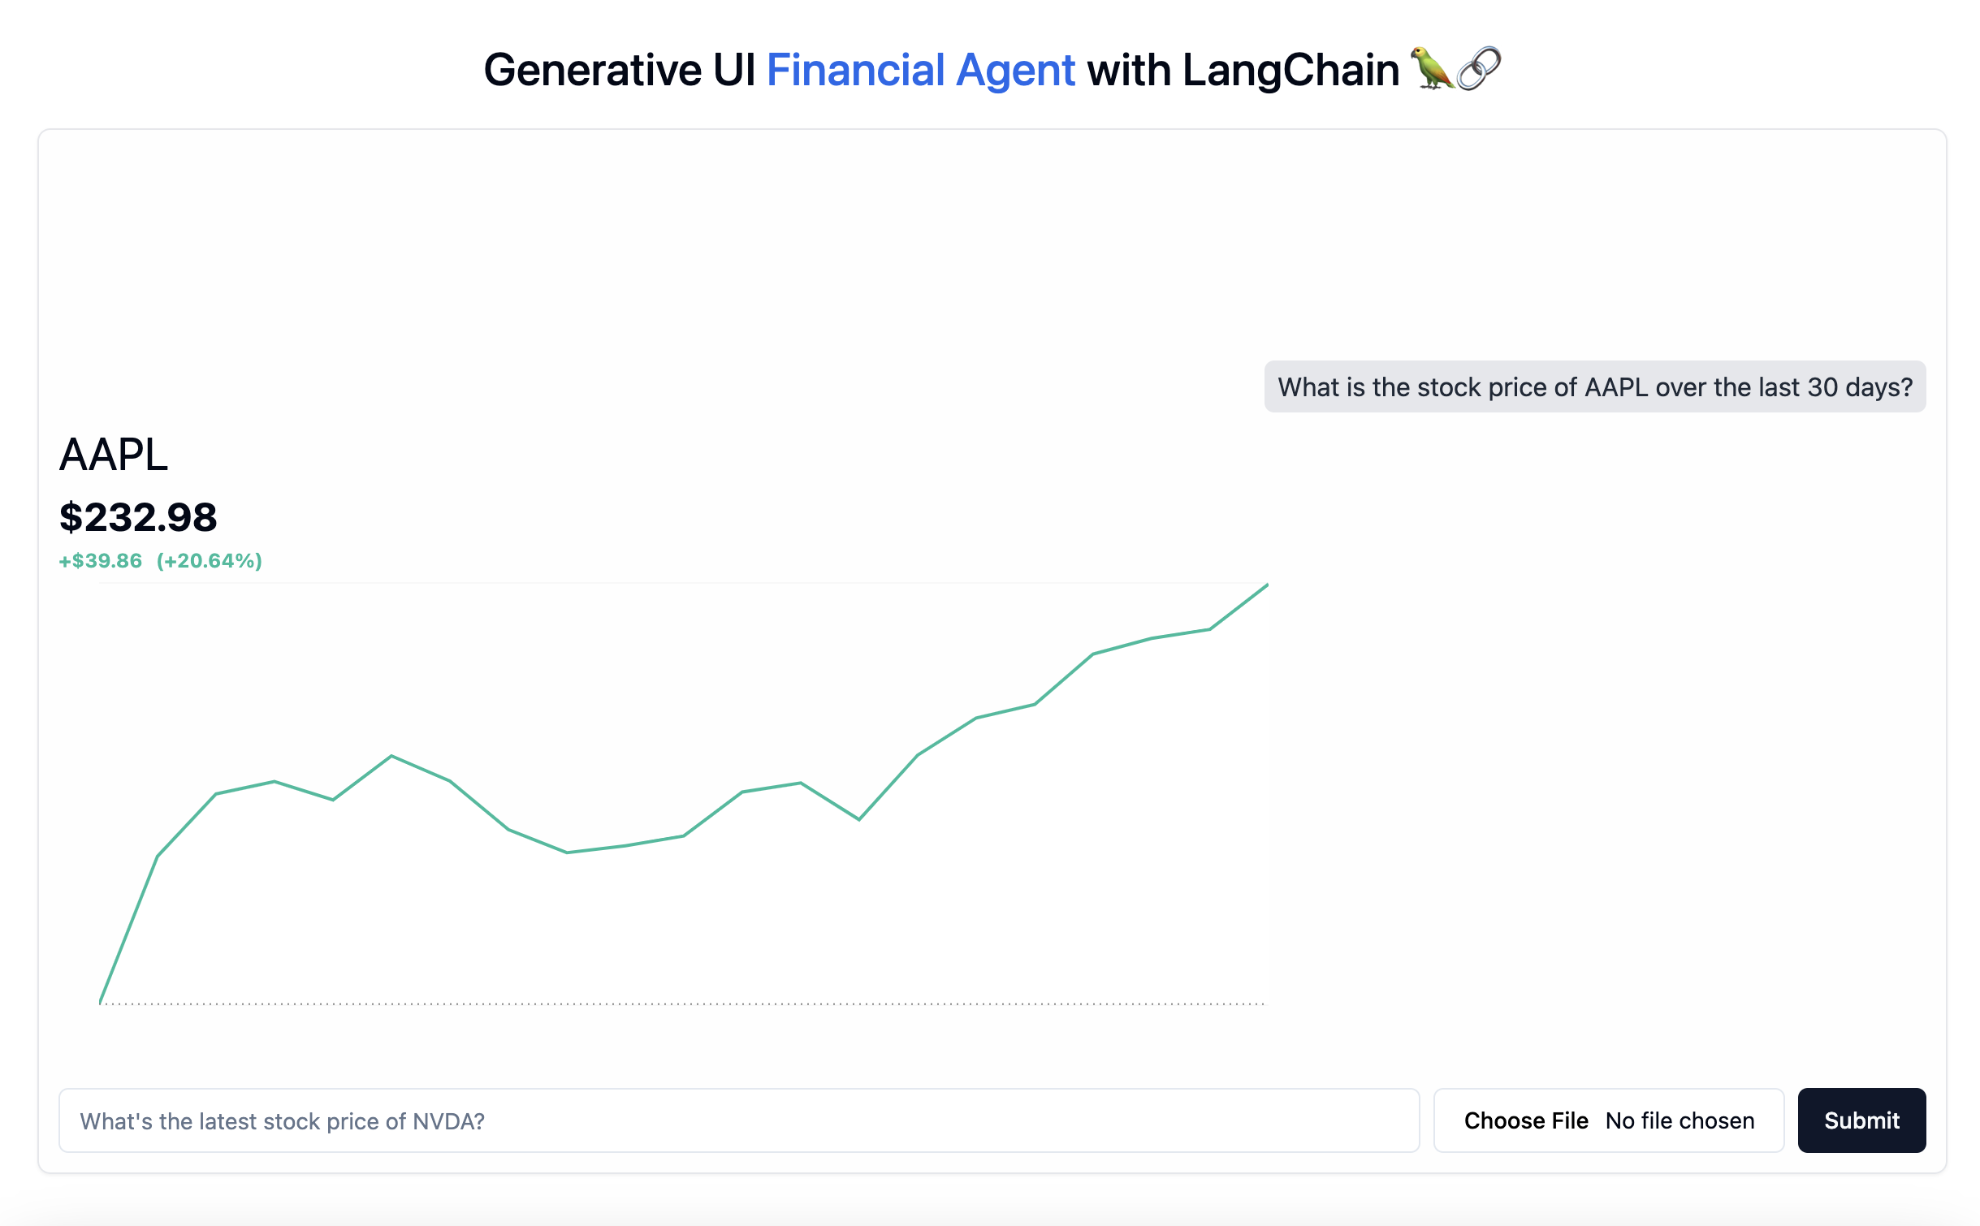Click the $232.98 current price display

pos(138,517)
